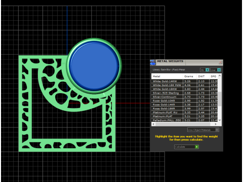
Task: Click the green Calculate arrow button
Action: point(196,147)
